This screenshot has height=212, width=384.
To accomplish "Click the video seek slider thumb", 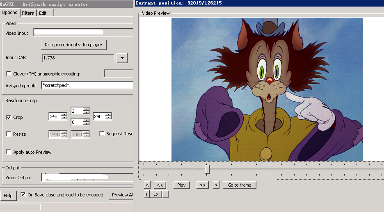I will coord(207,169).
